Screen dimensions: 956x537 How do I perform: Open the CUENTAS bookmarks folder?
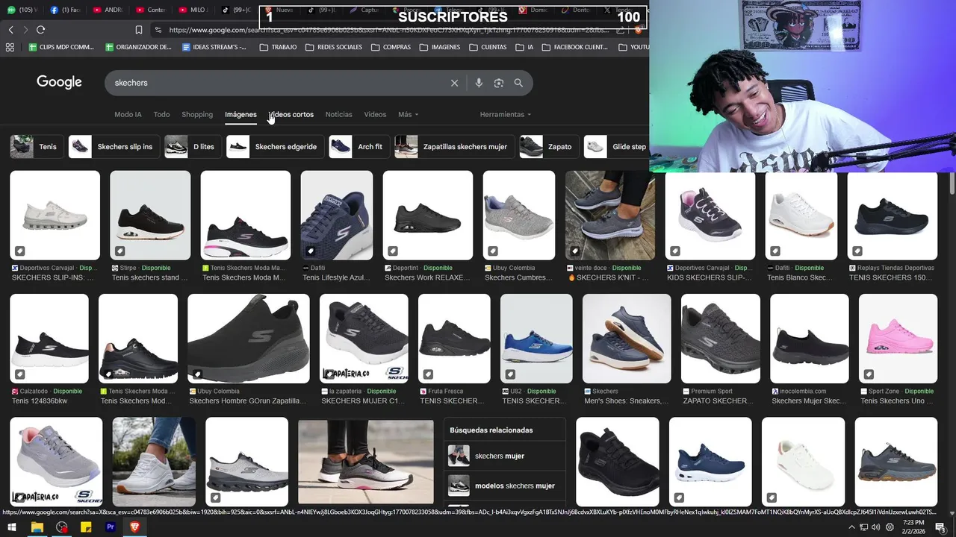pos(488,47)
